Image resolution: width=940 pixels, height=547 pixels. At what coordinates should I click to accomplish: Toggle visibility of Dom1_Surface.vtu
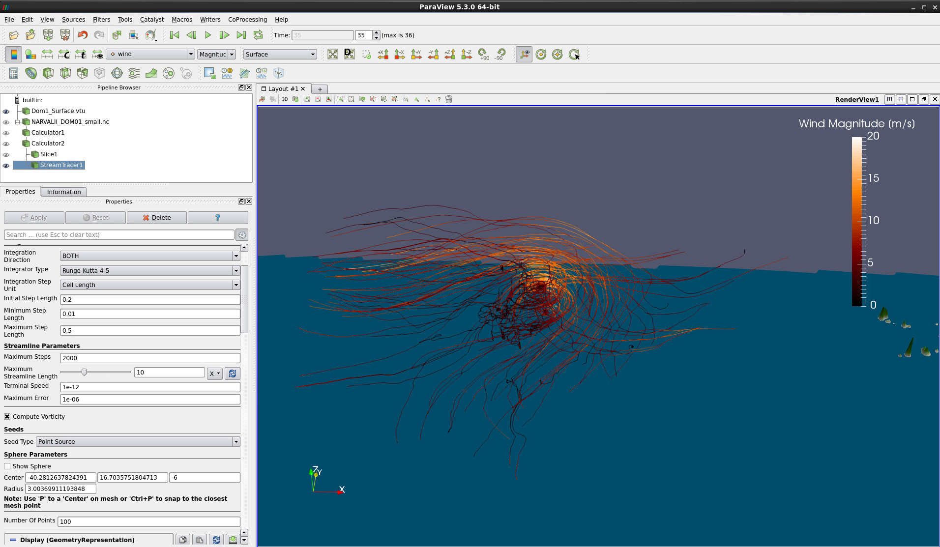coord(6,111)
